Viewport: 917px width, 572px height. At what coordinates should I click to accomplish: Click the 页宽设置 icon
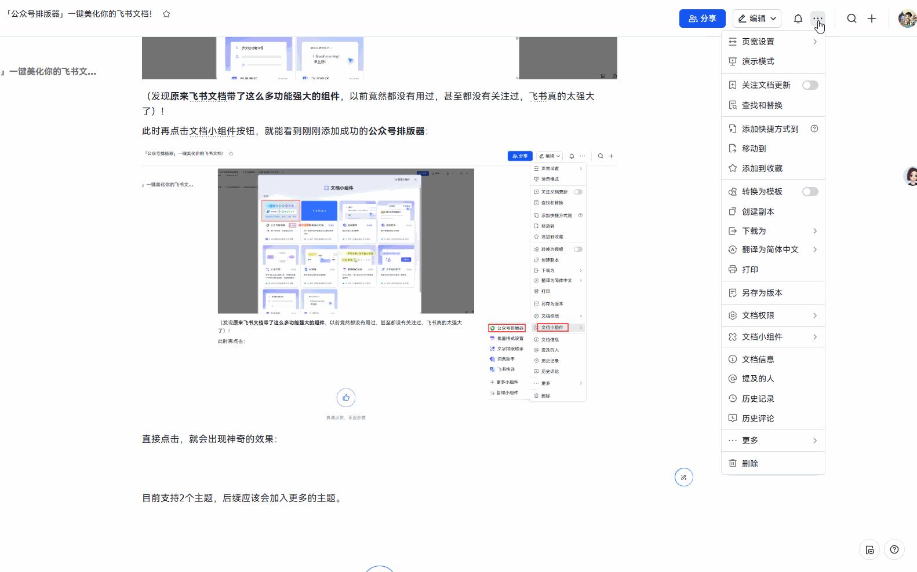(x=733, y=42)
